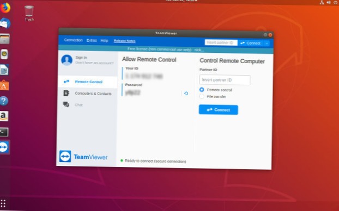Image resolution: width=339 pixels, height=211 pixels.
Task: Open Firefox from the Ubuntu dock
Action: tap(5, 8)
